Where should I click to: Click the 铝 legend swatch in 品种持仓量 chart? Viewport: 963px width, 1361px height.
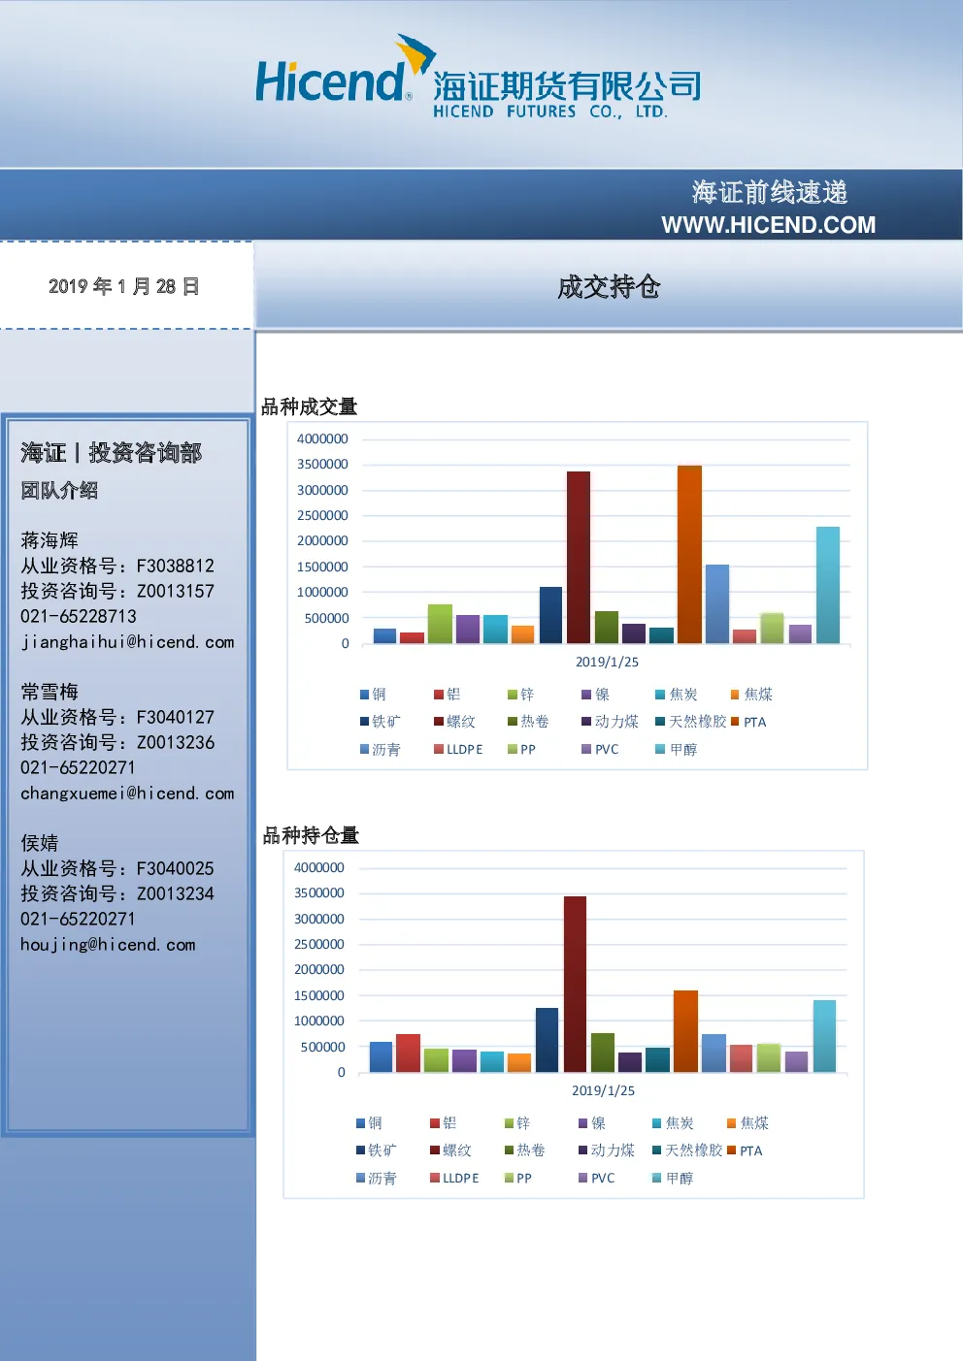coord(435,1123)
